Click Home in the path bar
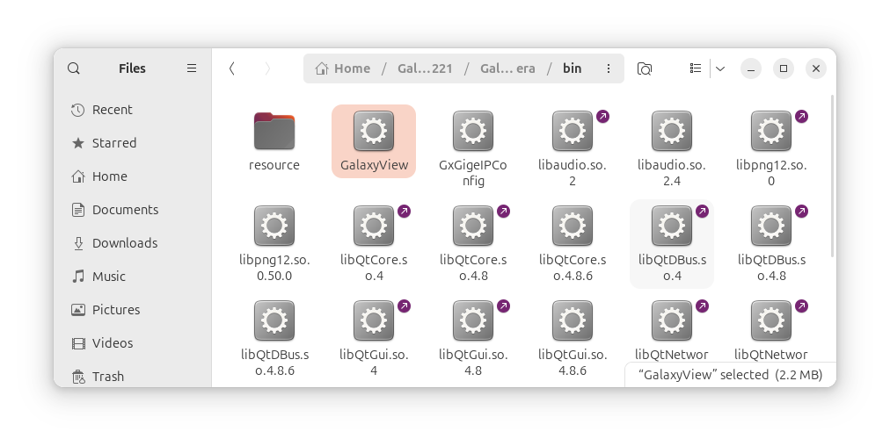Screen dimensions: 890x446 coord(343,68)
